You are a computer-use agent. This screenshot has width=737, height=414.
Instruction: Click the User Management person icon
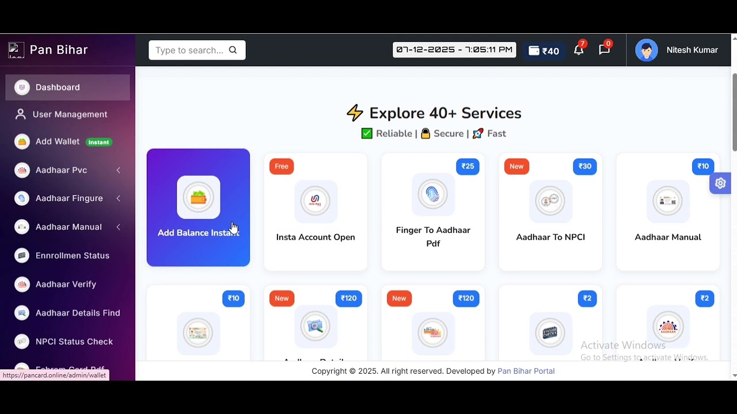pyautogui.click(x=21, y=114)
